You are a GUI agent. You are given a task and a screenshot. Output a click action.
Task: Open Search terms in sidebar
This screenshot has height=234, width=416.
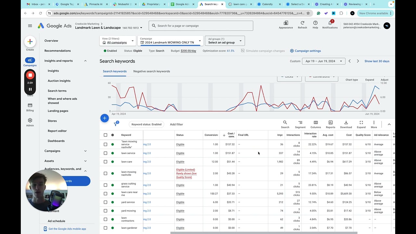pos(57,91)
